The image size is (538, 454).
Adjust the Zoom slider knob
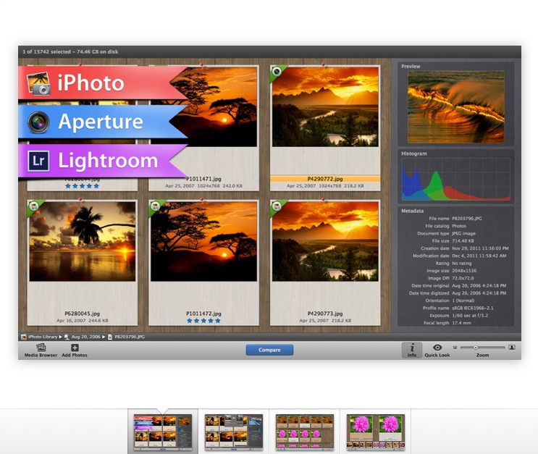pos(476,348)
